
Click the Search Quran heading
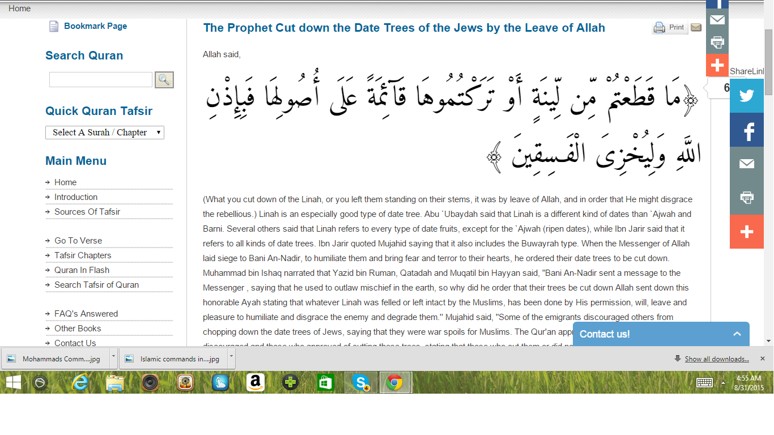pyautogui.click(x=84, y=56)
